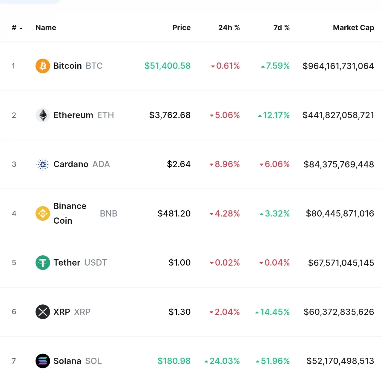The height and width of the screenshot is (384, 382).
Task: Click the Tether green logo icon
Action: pyautogui.click(x=43, y=263)
